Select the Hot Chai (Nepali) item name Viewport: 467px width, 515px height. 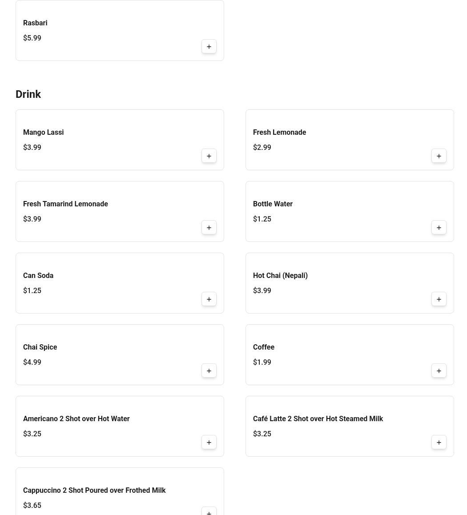[x=280, y=275]
